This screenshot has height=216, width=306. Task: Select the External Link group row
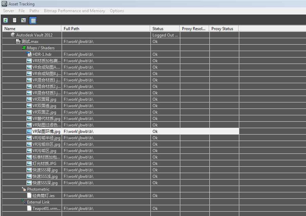[x=121, y=202]
